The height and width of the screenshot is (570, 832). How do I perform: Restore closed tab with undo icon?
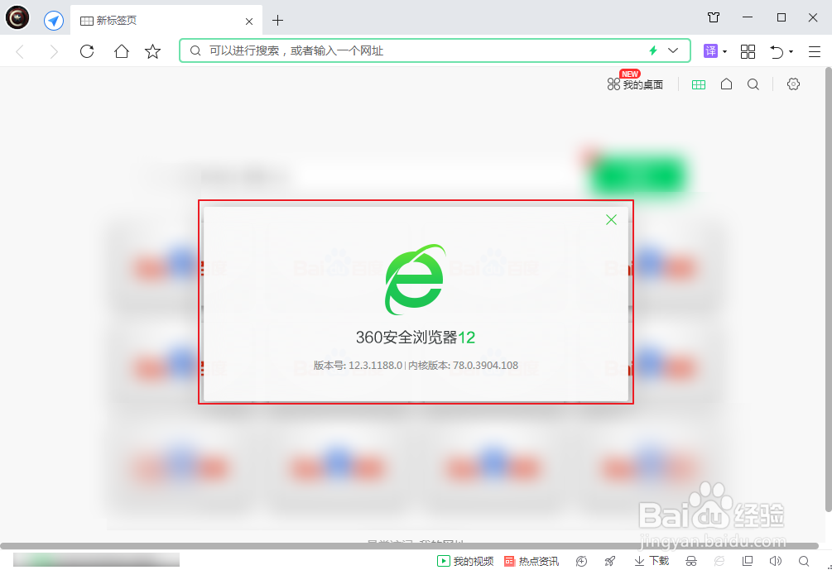[777, 51]
